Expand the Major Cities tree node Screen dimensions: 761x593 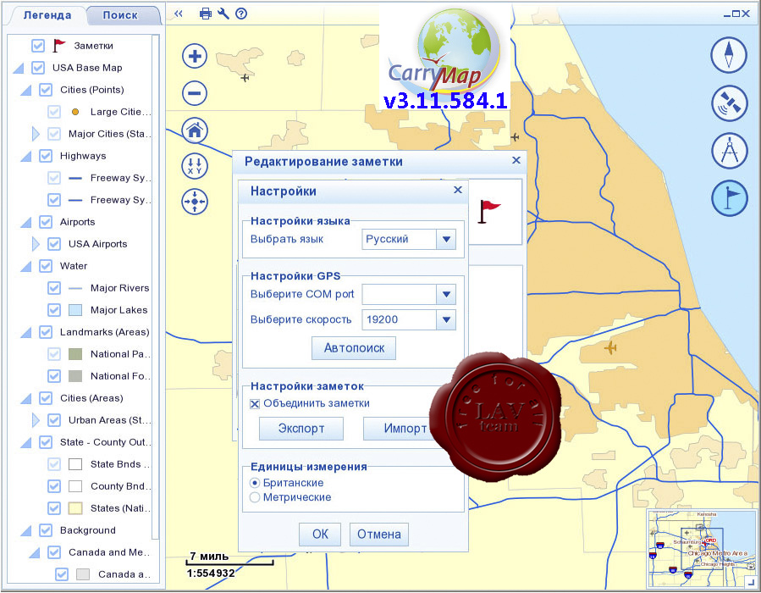pyautogui.click(x=35, y=134)
